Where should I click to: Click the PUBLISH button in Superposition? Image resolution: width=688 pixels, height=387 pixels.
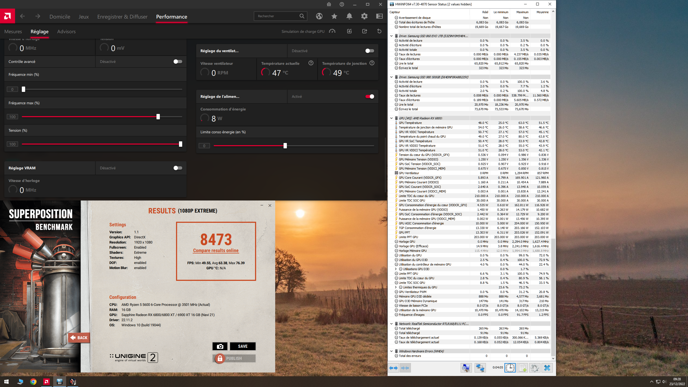click(234, 358)
